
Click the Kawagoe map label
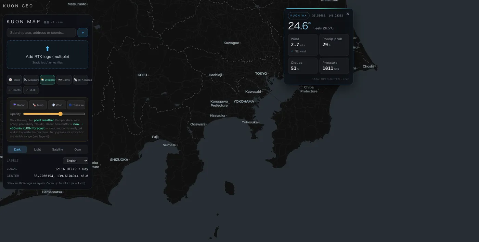click(x=231, y=43)
